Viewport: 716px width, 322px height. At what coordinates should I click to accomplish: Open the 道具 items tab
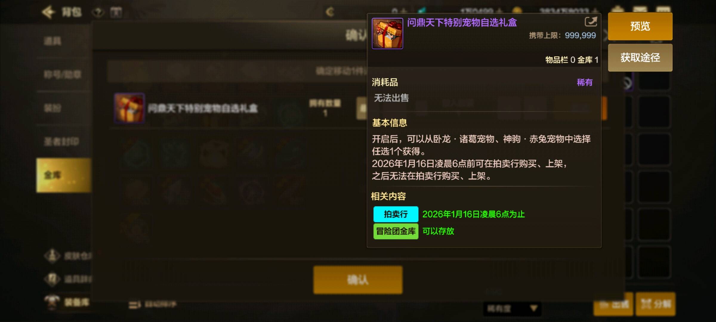coord(53,41)
